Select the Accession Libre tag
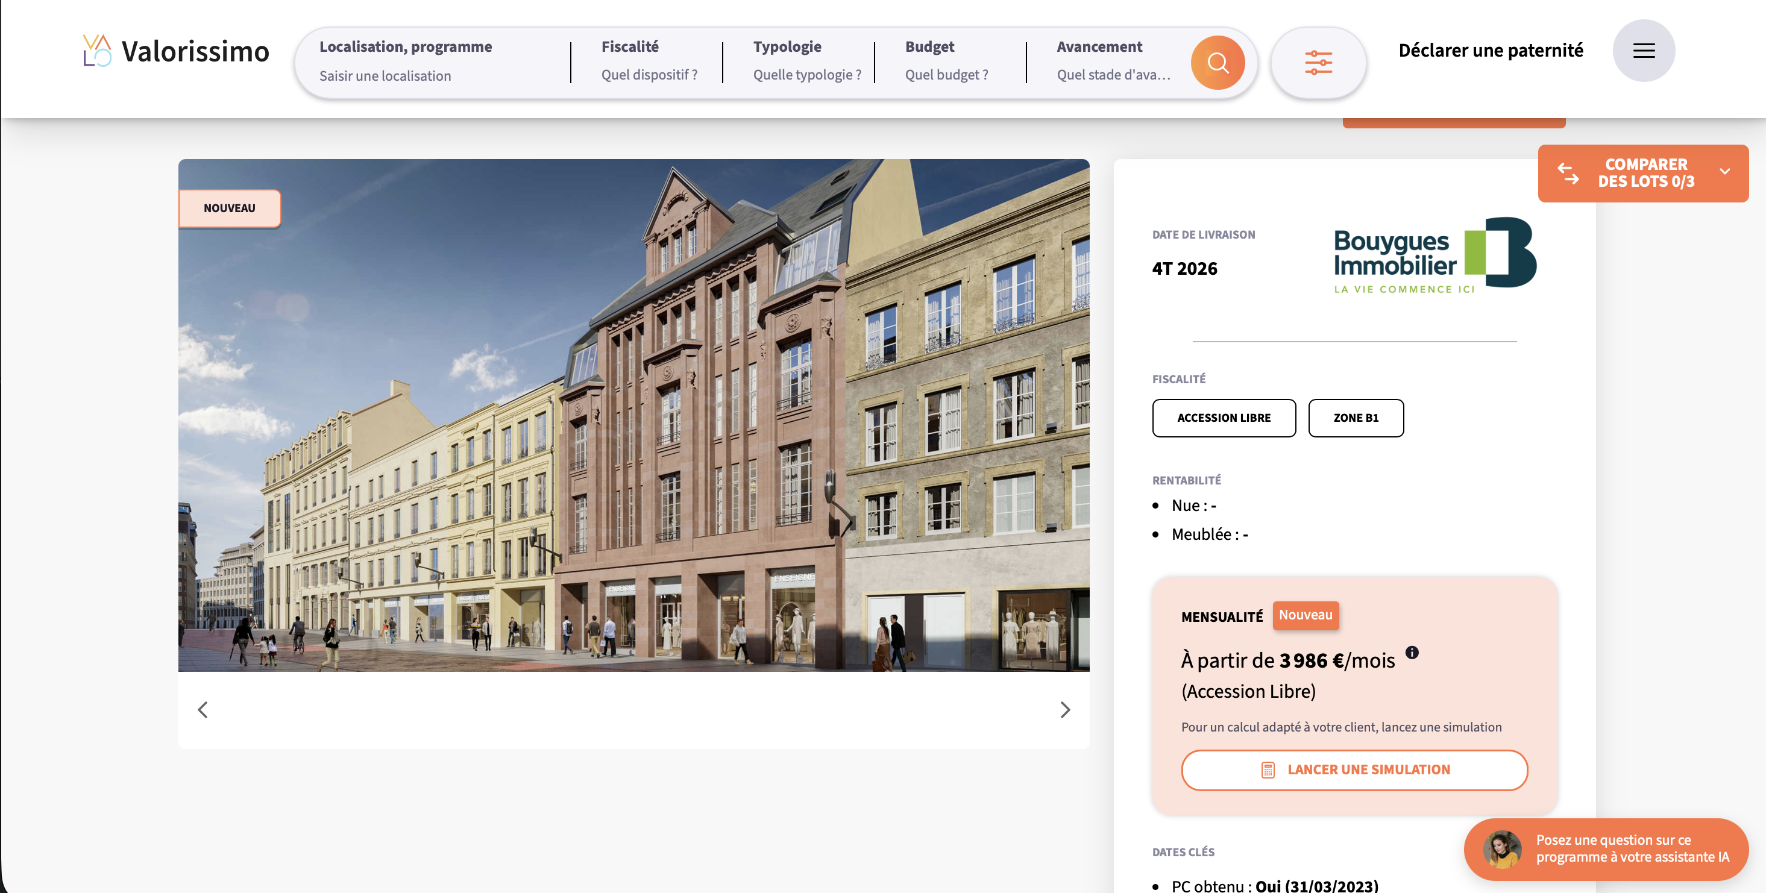 (x=1223, y=418)
